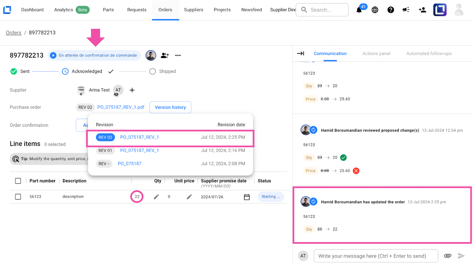The image size is (473, 265).
Task: Open the Waiting status dropdown chip
Action: tap(270, 197)
